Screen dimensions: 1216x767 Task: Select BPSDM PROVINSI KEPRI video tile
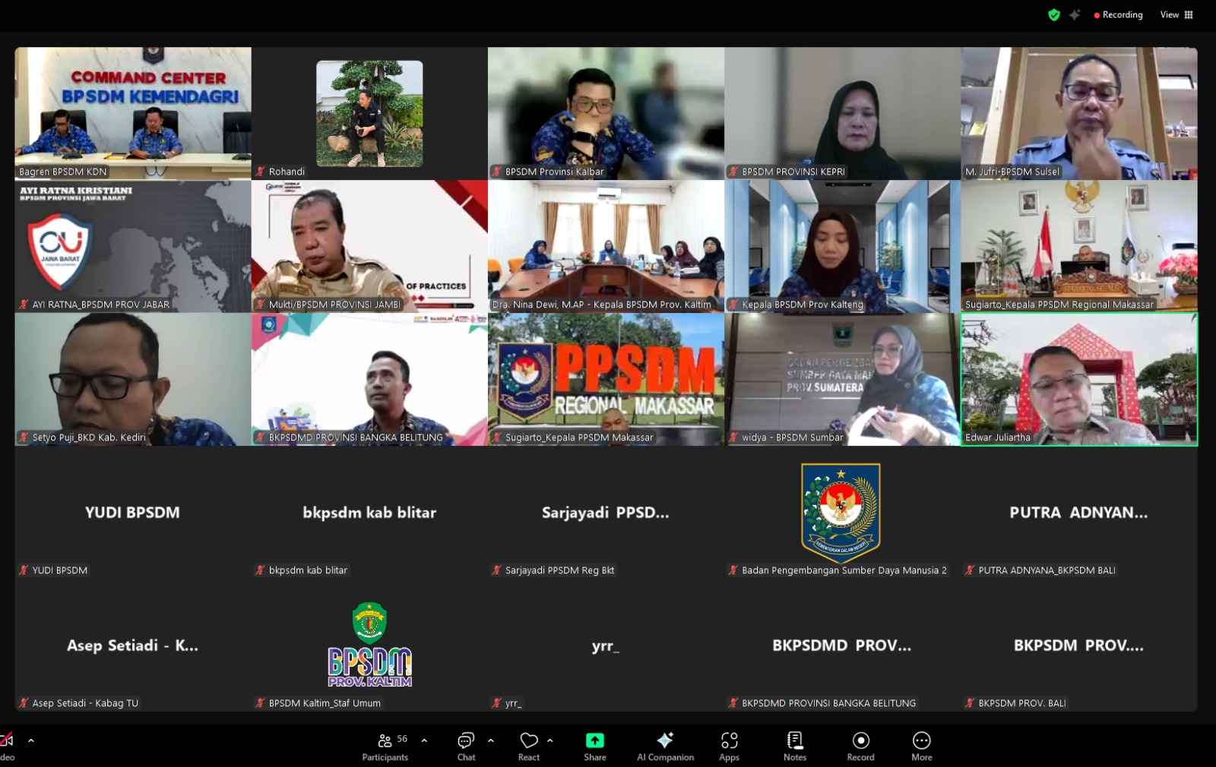(842, 113)
